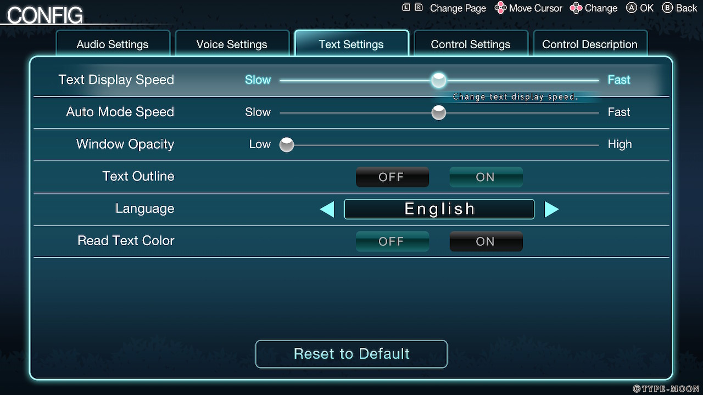Image resolution: width=703 pixels, height=395 pixels.
Task: Click the R shoulder button icon
Action: tap(419, 8)
